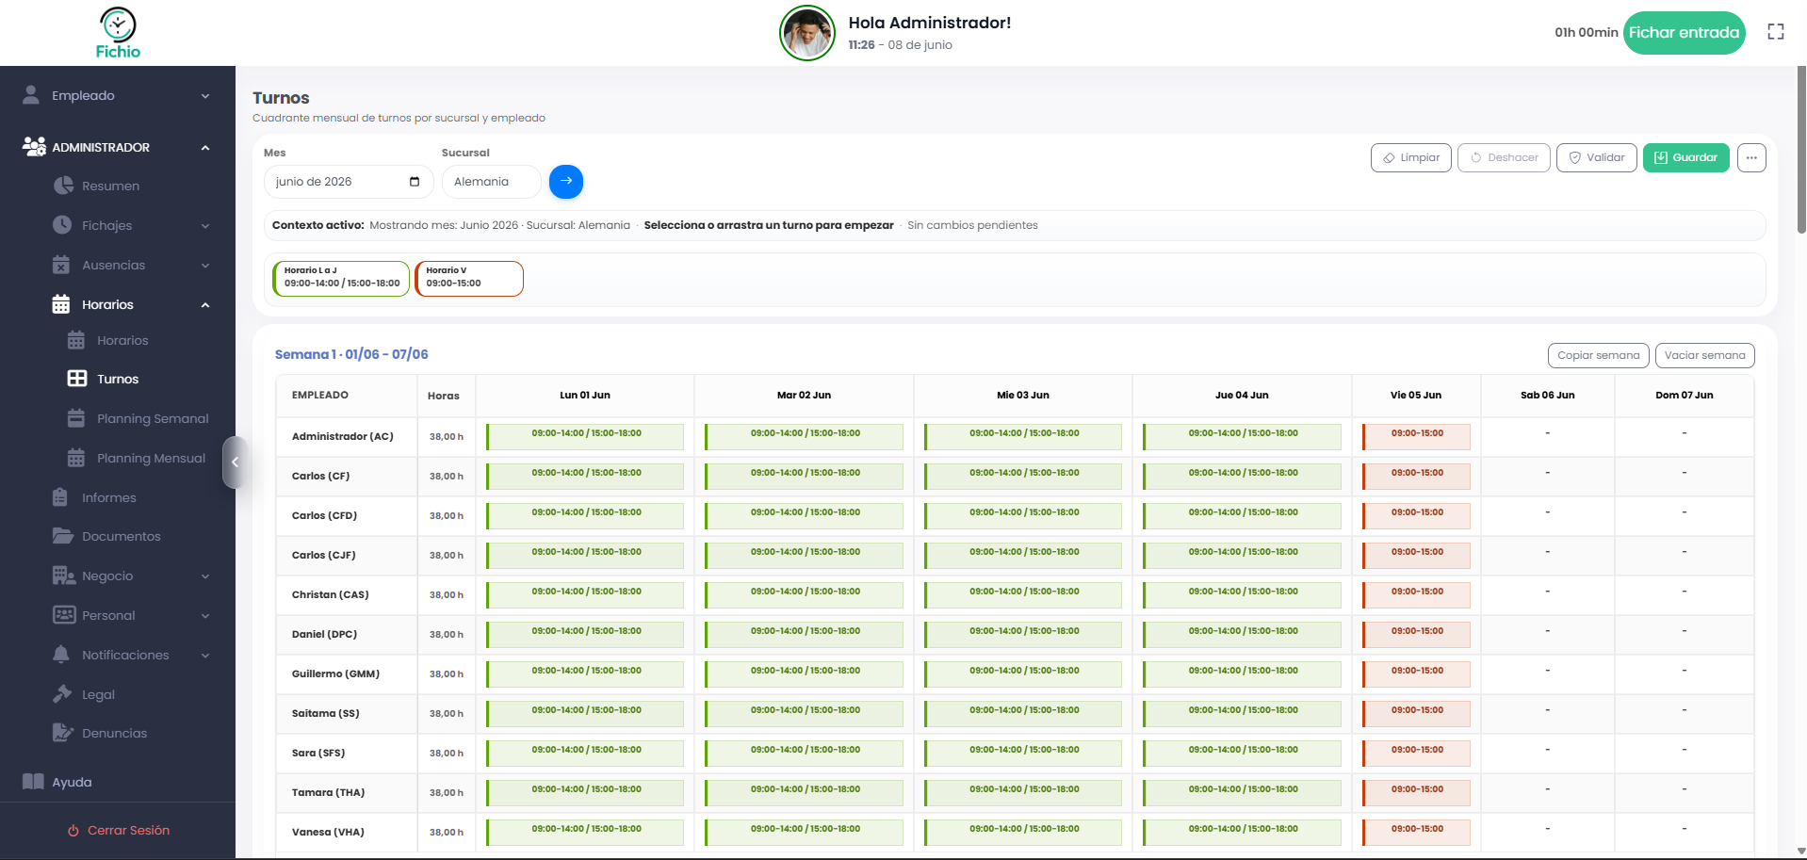Image resolution: width=1807 pixels, height=860 pixels.
Task: Click Copiar semana button
Action: (1599, 355)
